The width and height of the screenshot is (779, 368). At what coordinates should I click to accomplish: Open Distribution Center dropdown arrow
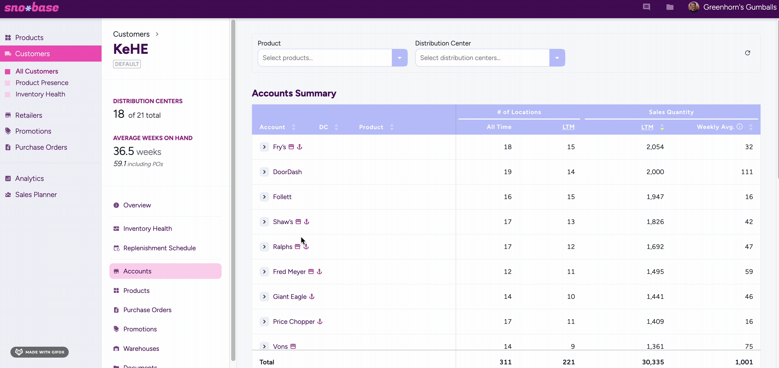(x=557, y=58)
